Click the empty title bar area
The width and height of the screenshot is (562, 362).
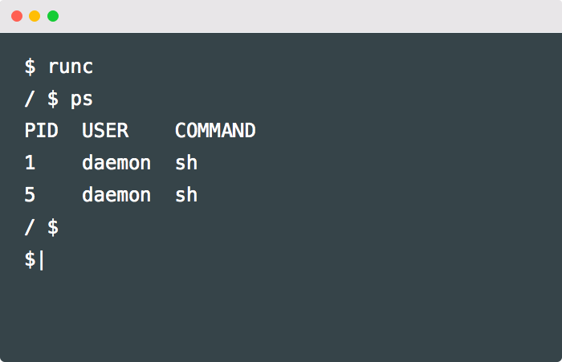[x=305, y=16]
